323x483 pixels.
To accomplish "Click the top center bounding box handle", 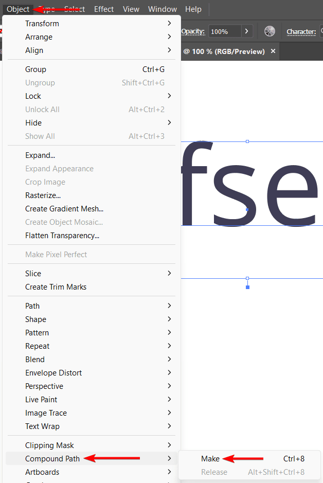I will (247, 141).
